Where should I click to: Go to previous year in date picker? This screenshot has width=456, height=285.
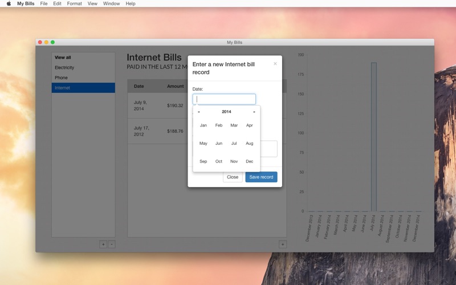pos(198,112)
